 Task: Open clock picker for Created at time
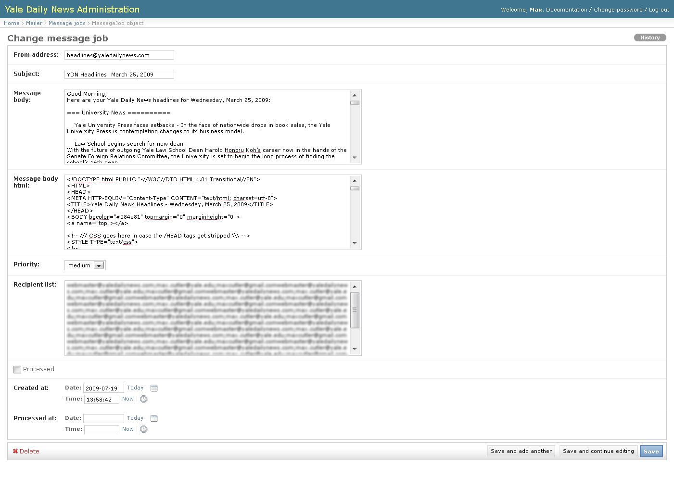(143, 399)
